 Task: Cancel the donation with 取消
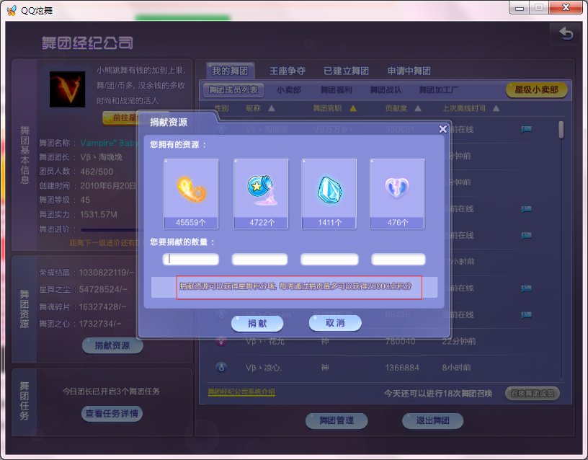coord(334,324)
